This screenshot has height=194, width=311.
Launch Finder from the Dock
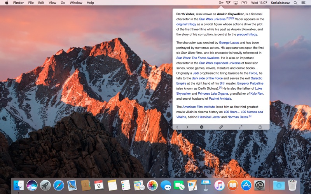click(19, 185)
